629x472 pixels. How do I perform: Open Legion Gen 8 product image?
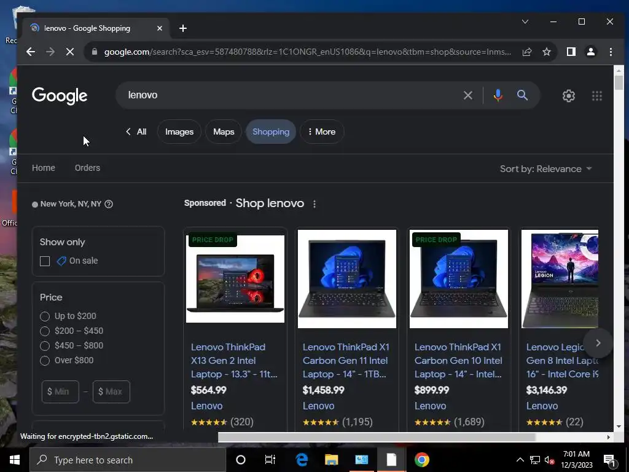560,279
